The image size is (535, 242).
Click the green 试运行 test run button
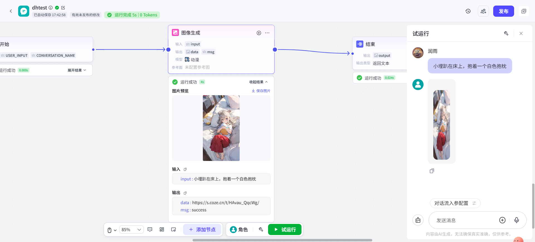click(285, 229)
